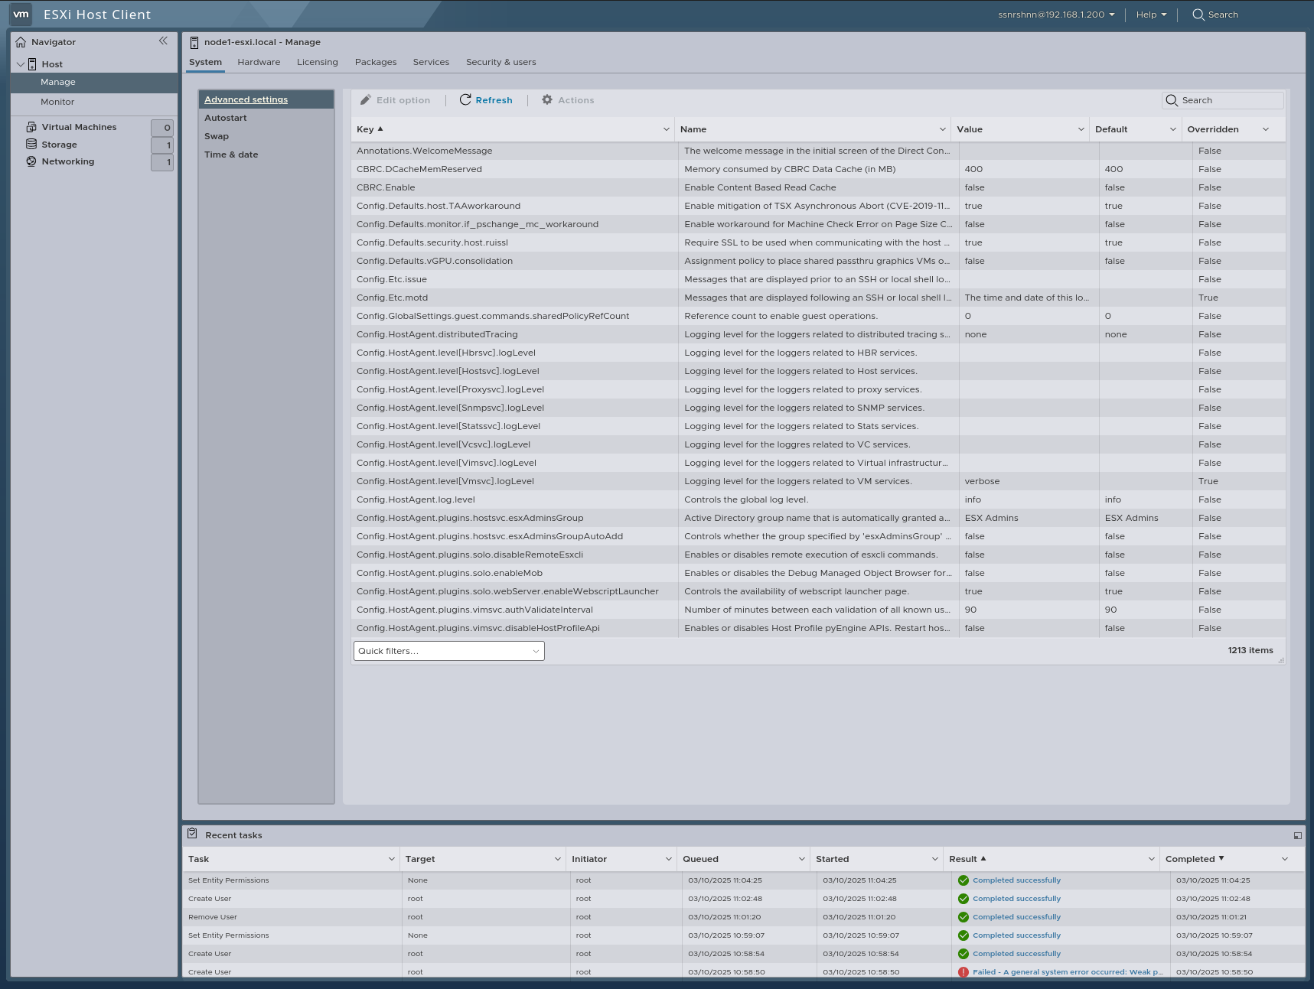Select the Networking item in Navigator

(x=68, y=161)
